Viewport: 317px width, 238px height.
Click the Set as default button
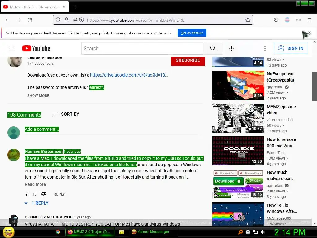[192, 33]
